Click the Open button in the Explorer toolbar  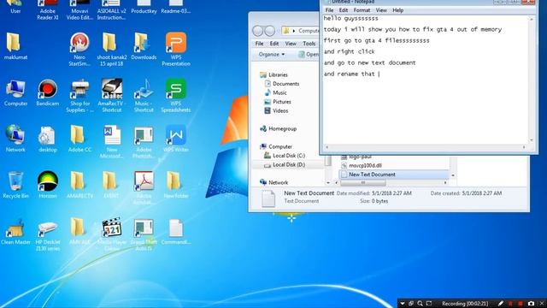coord(309,55)
